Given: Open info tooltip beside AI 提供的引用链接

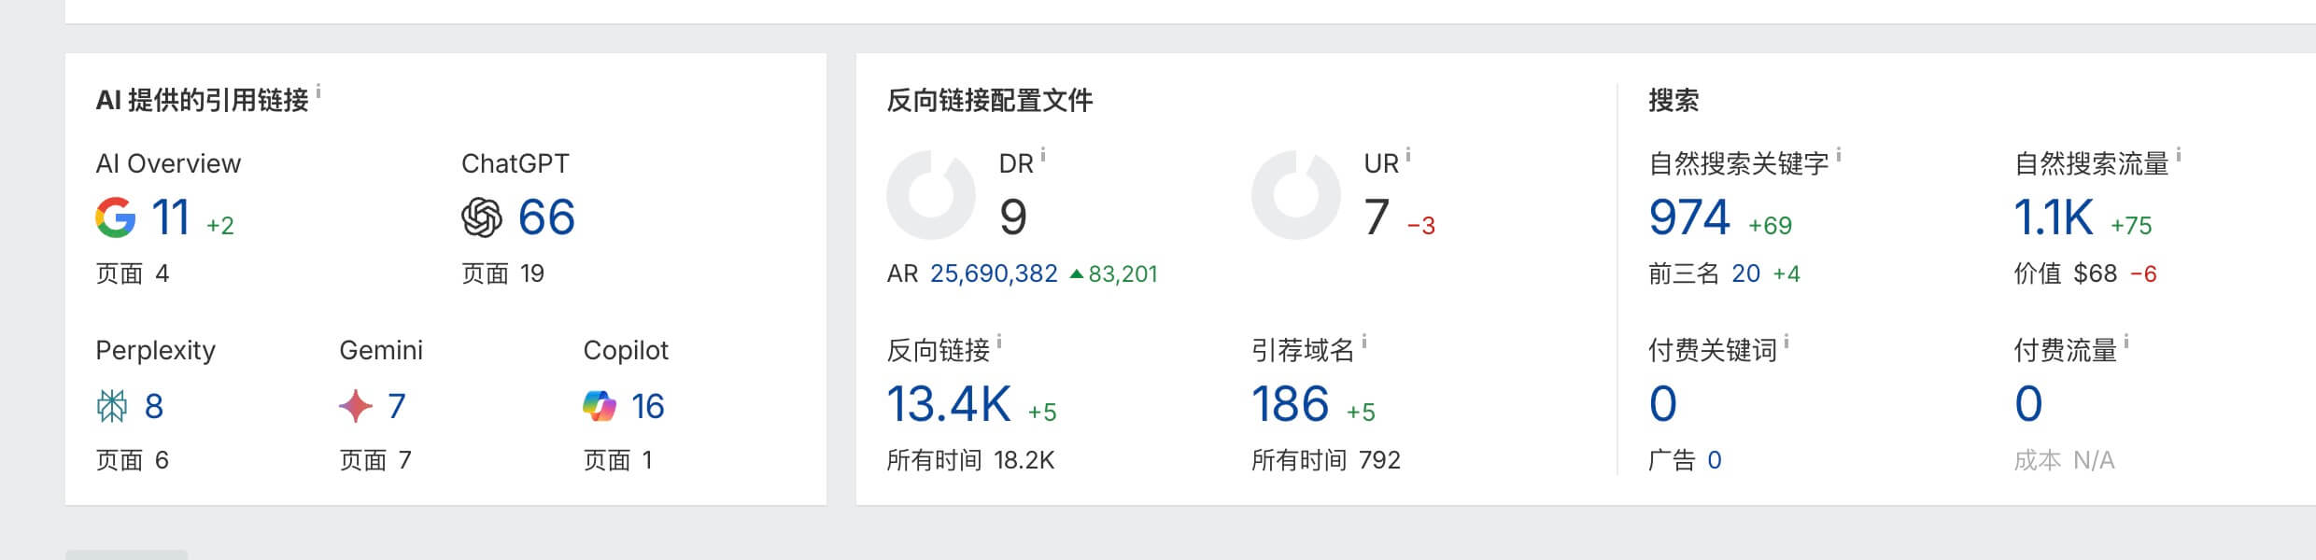Looking at the screenshot, I should coord(318,91).
